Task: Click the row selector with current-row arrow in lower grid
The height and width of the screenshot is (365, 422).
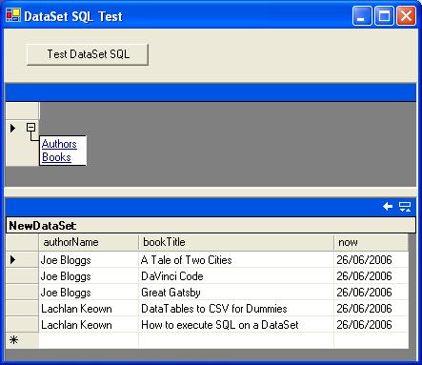Action: click(x=22, y=260)
